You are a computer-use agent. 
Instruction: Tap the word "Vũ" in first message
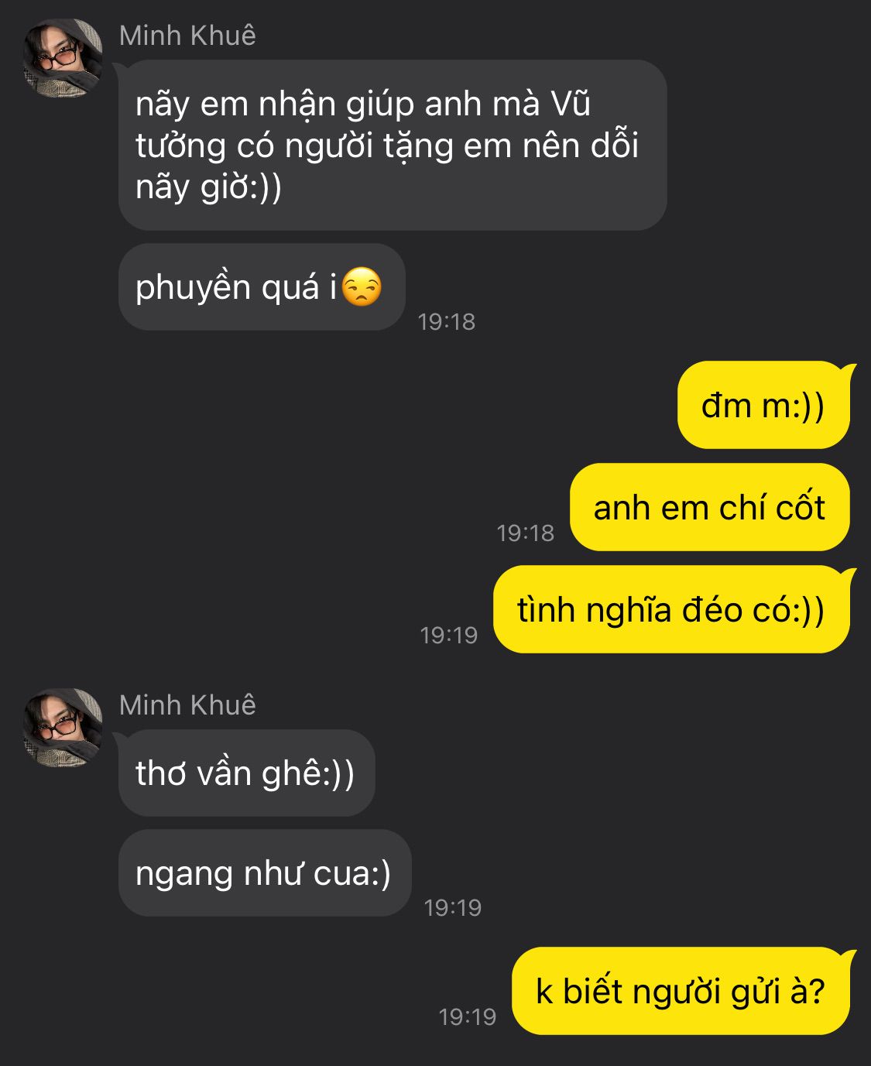[571, 104]
